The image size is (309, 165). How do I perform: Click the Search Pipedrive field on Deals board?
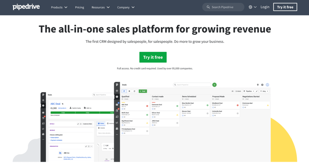pyautogui.click(x=192, y=85)
